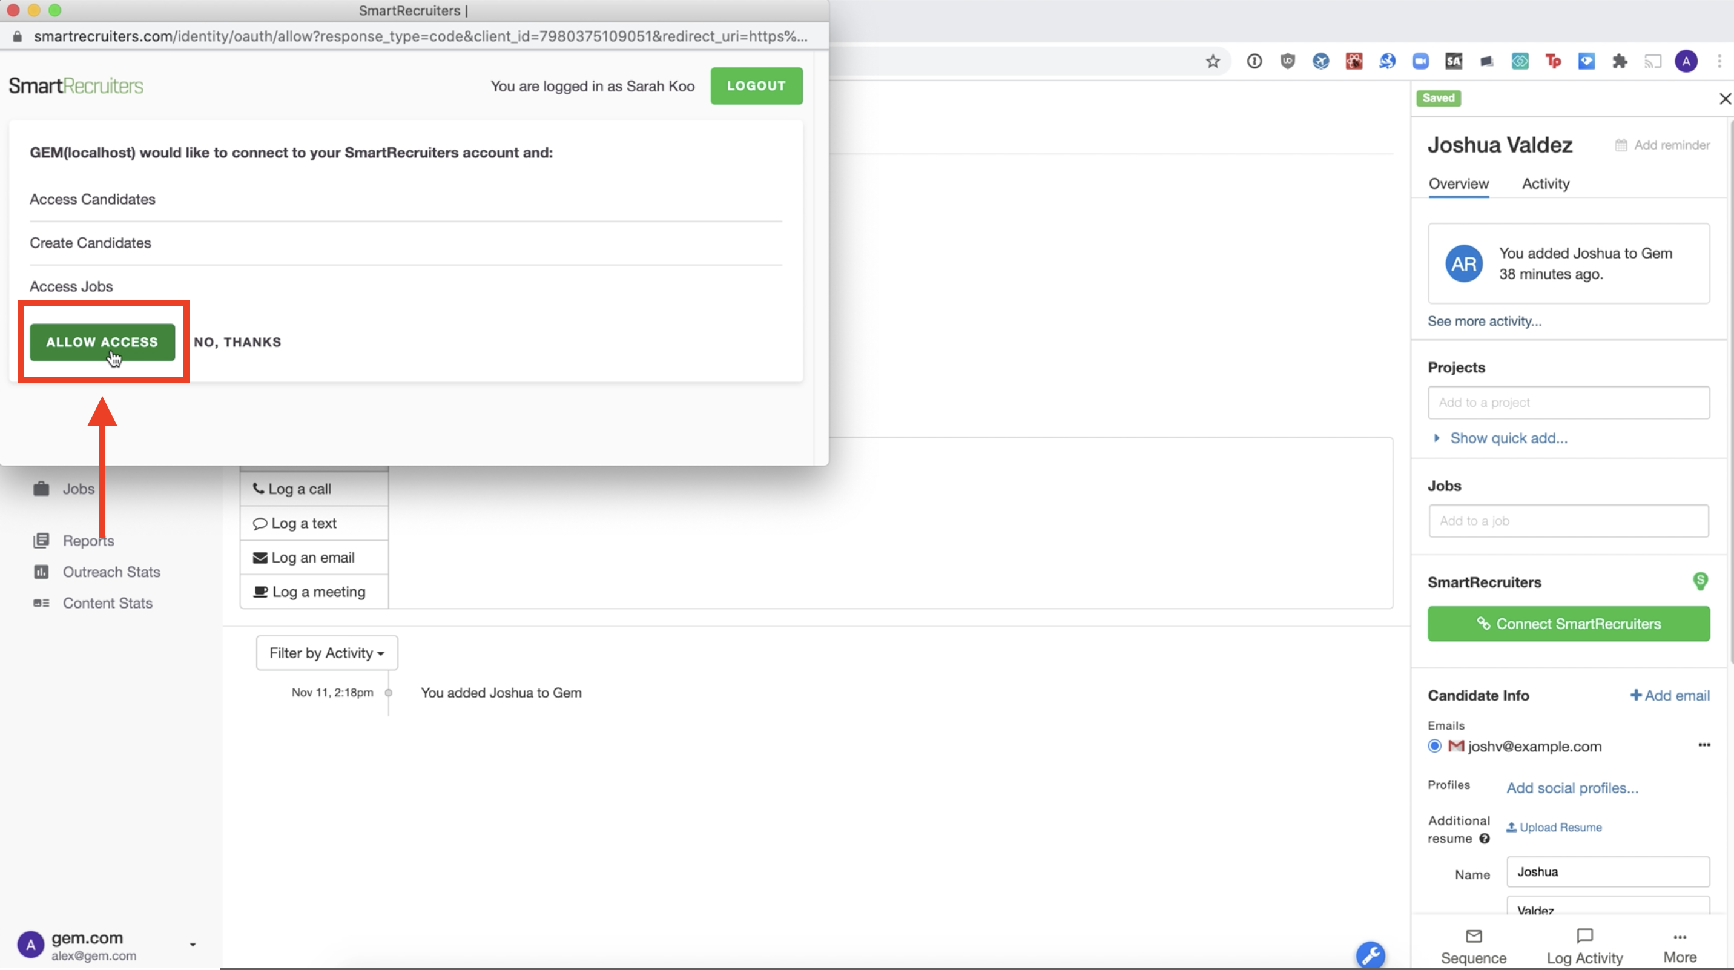Image resolution: width=1734 pixels, height=970 pixels.
Task: Click the dark stacked cards extension icon
Action: [x=1487, y=61]
